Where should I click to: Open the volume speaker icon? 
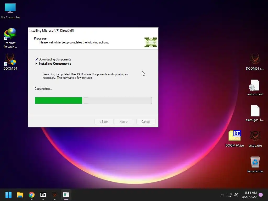[x=236, y=195]
